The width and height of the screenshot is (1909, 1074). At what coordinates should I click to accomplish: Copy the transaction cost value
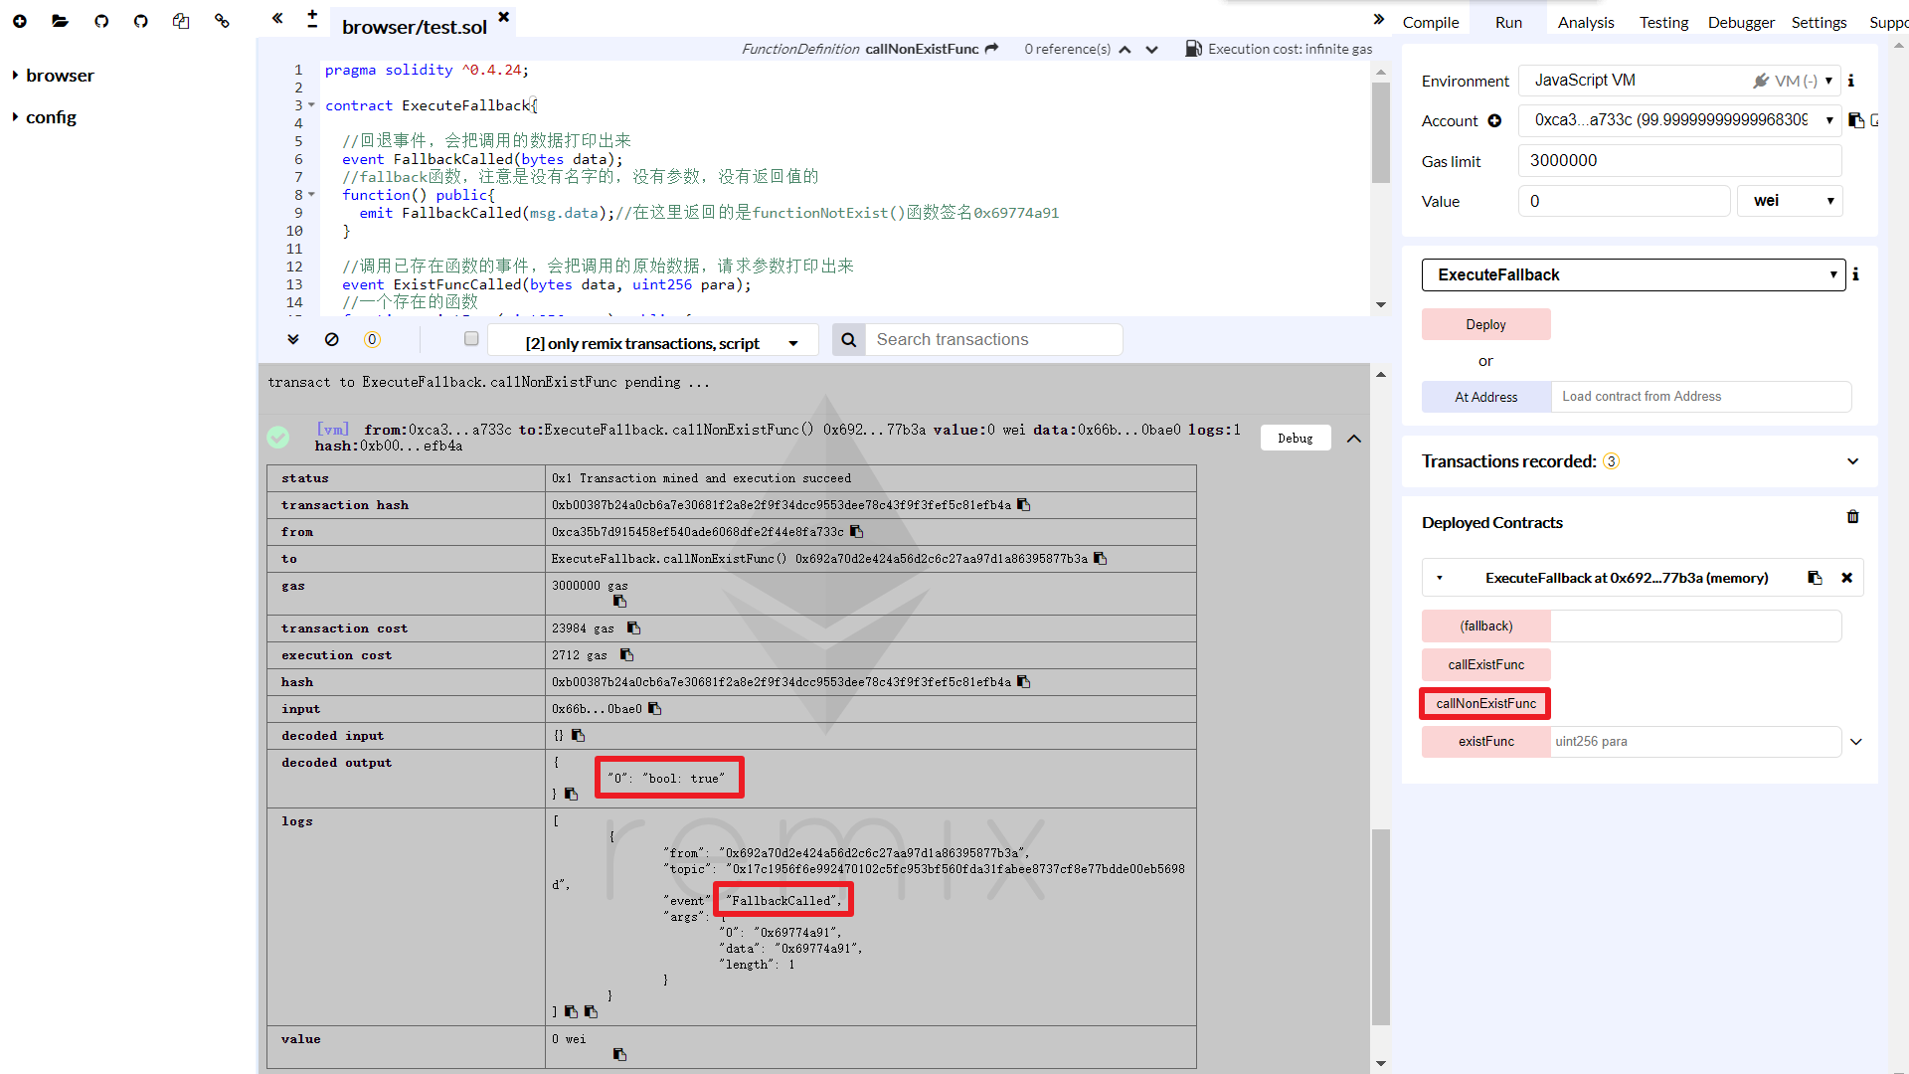(634, 628)
